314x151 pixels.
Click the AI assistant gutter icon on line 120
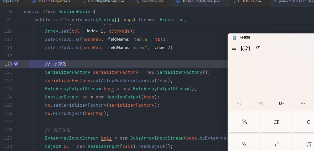pos(16,64)
